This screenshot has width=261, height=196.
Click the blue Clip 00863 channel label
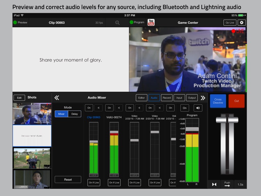coord(94,117)
